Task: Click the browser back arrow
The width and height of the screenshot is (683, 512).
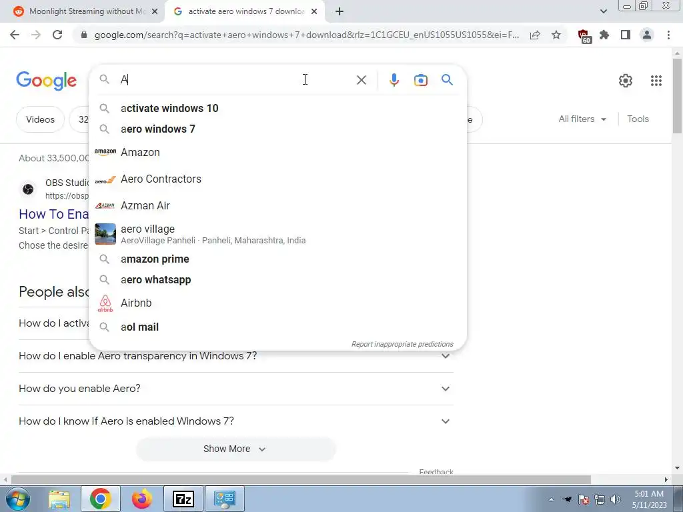Action: click(x=15, y=35)
